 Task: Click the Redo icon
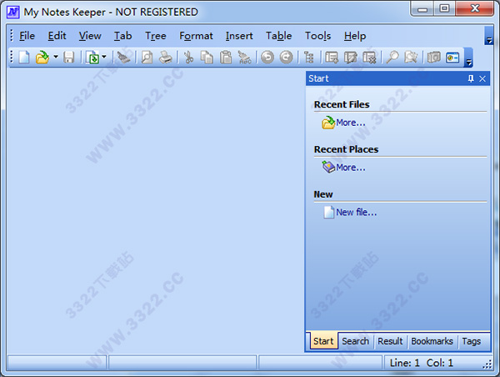click(x=286, y=58)
